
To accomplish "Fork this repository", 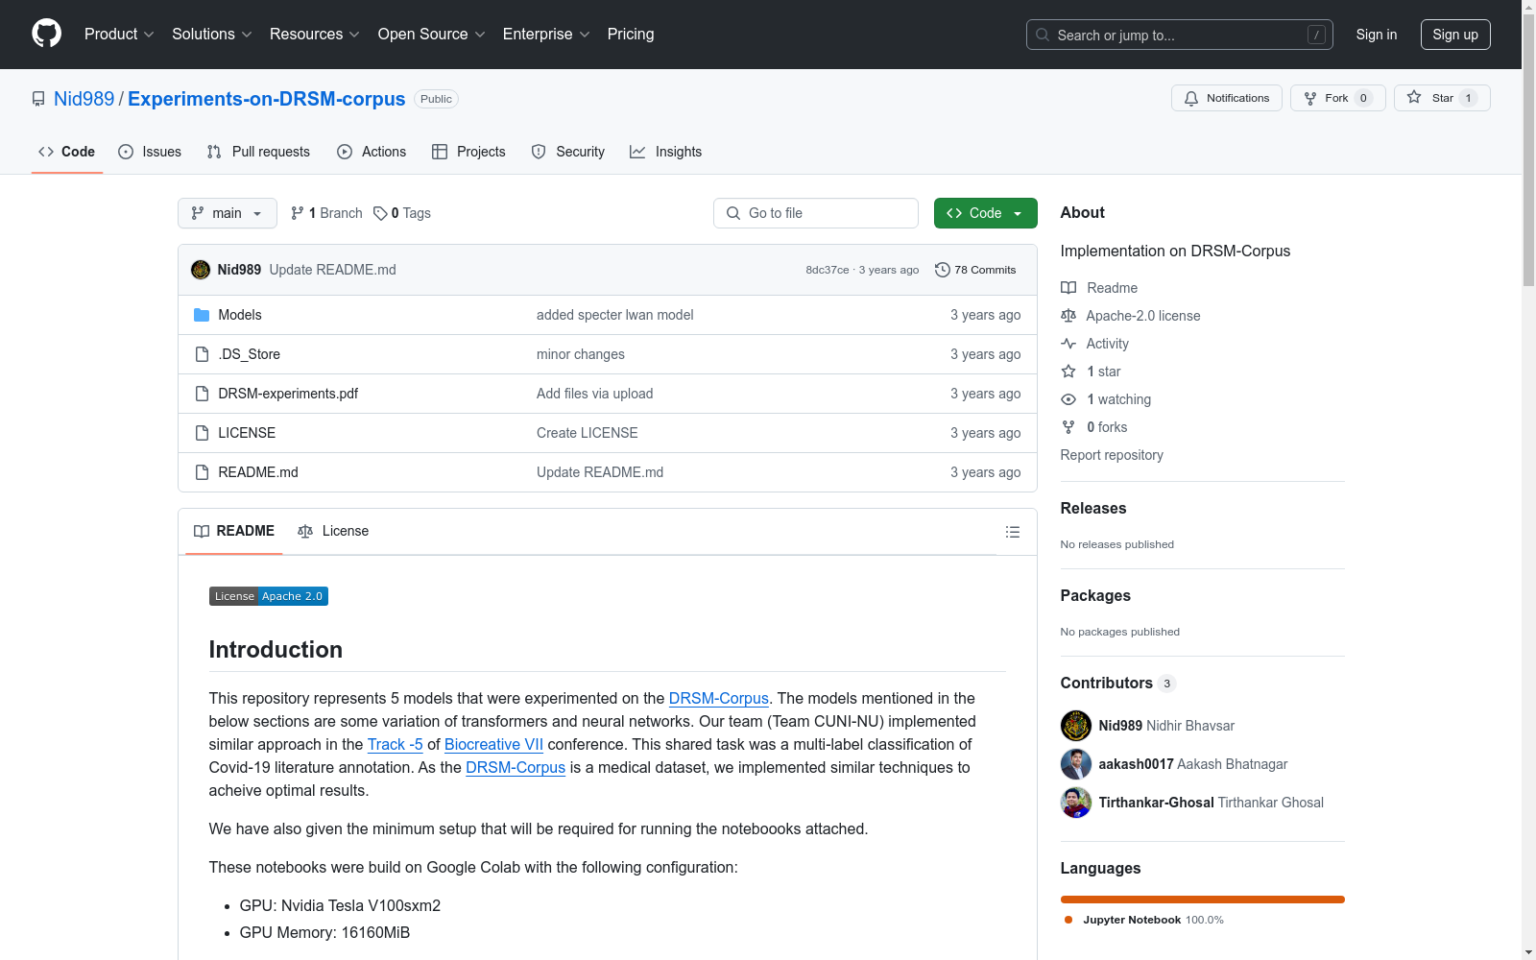I will tap(1337, 98).
